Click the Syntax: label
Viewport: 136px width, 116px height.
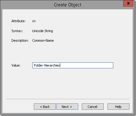17,31
